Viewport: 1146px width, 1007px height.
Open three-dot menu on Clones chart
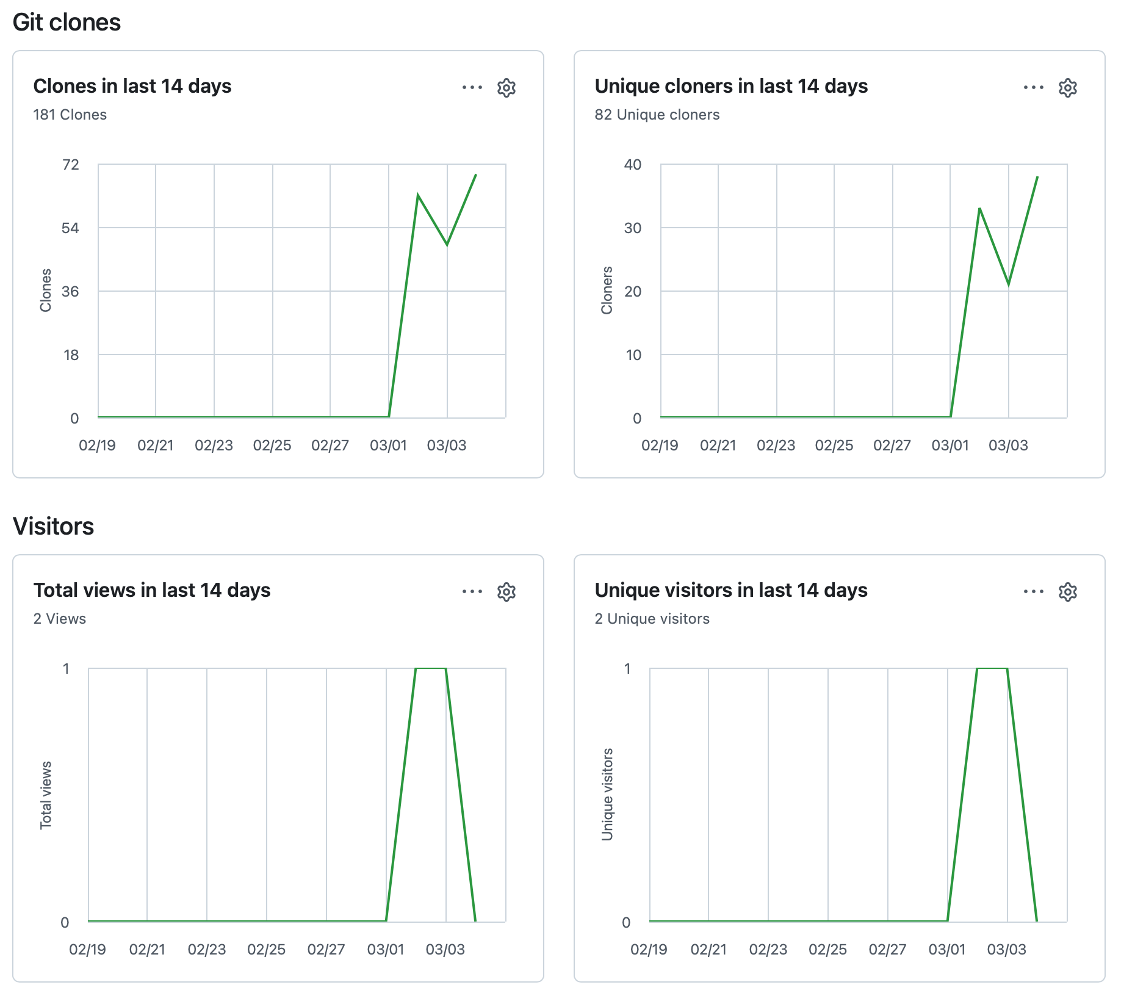[472, 88]
